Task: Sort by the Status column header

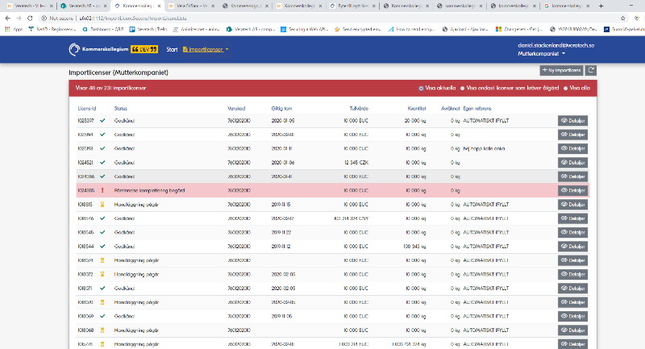Action: point(121,106)
